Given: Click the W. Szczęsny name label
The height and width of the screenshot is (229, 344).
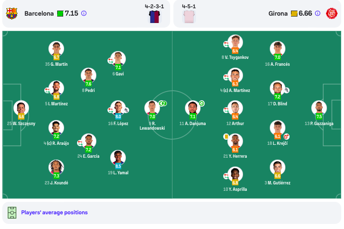Looking at the screenshot, I should tap(21, 124).
